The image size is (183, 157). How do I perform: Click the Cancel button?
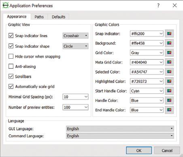click(167, 151)
